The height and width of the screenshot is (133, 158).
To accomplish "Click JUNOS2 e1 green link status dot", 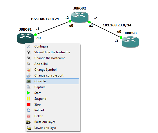I will click(x=89, y=22).
